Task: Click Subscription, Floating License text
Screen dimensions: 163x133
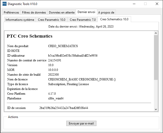Action: (69, 84)
